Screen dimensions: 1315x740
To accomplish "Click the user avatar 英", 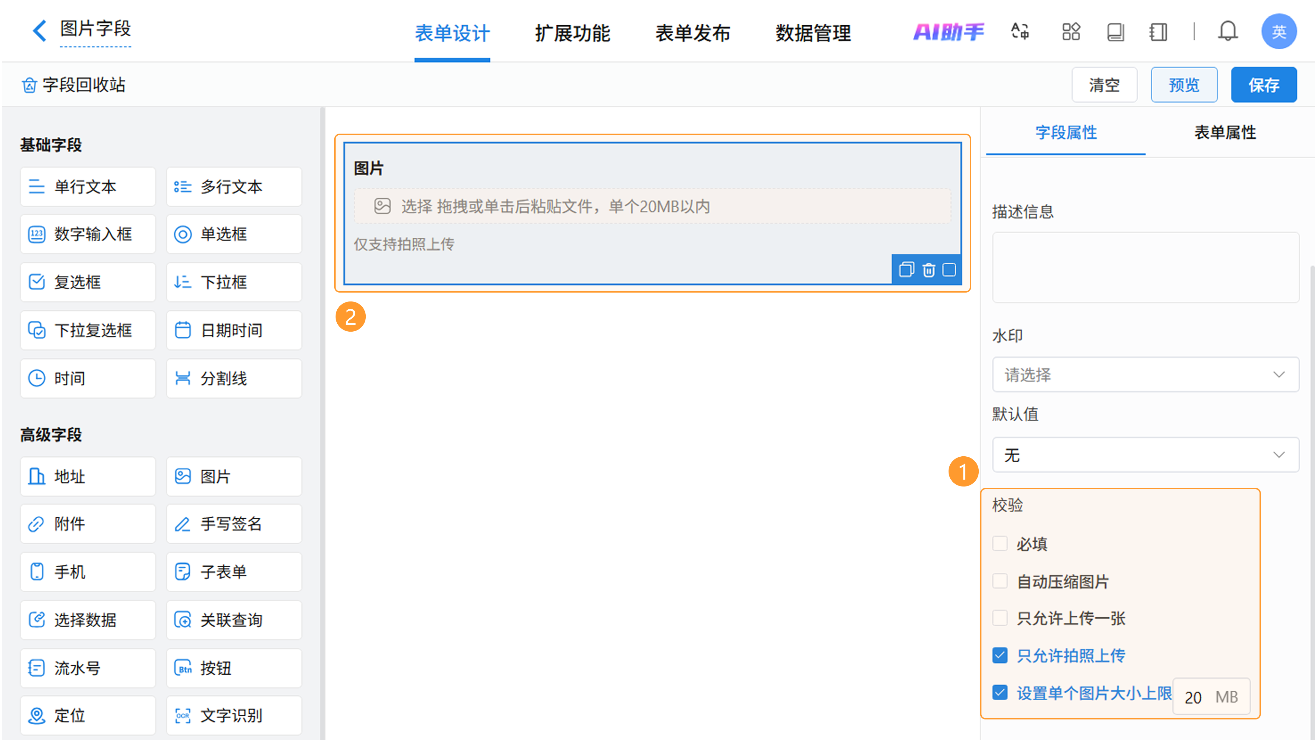I will click(x=1278, y=32).
